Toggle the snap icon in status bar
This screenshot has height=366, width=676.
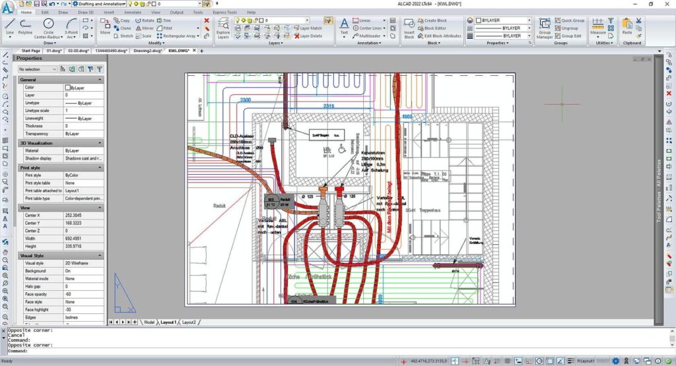[x=497, y=361]
